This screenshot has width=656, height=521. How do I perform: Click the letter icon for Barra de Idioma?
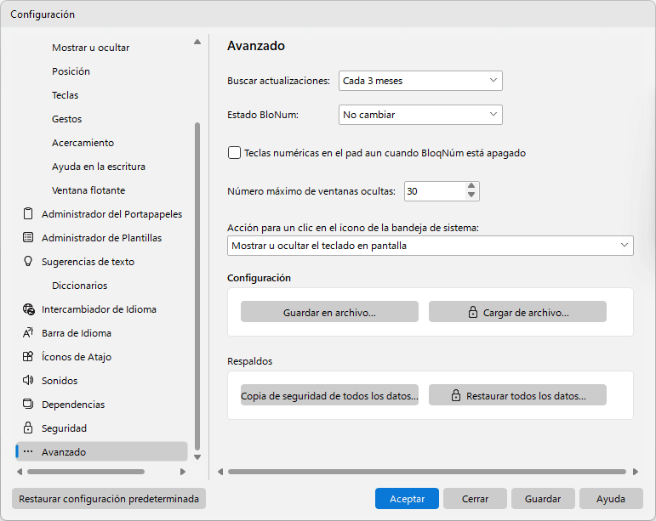coord(28,332)
